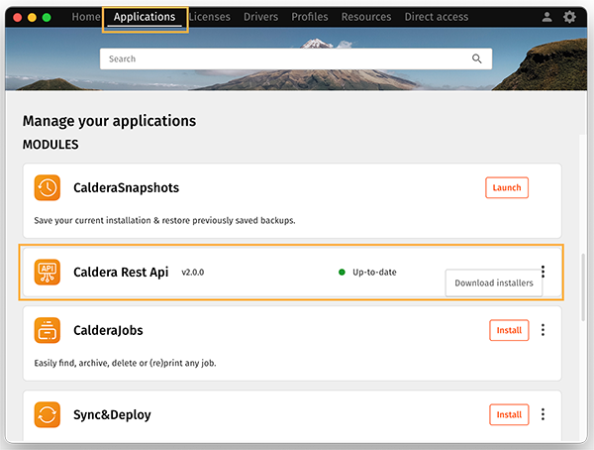Image resolution: width=594 pixels, height=450 pixels.
Task: Click into the Search field
Action: 296,58
